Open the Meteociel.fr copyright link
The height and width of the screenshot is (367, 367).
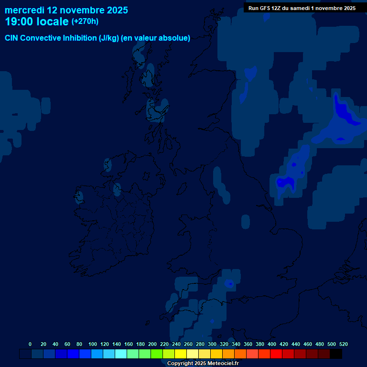click(x=203, y=363)
